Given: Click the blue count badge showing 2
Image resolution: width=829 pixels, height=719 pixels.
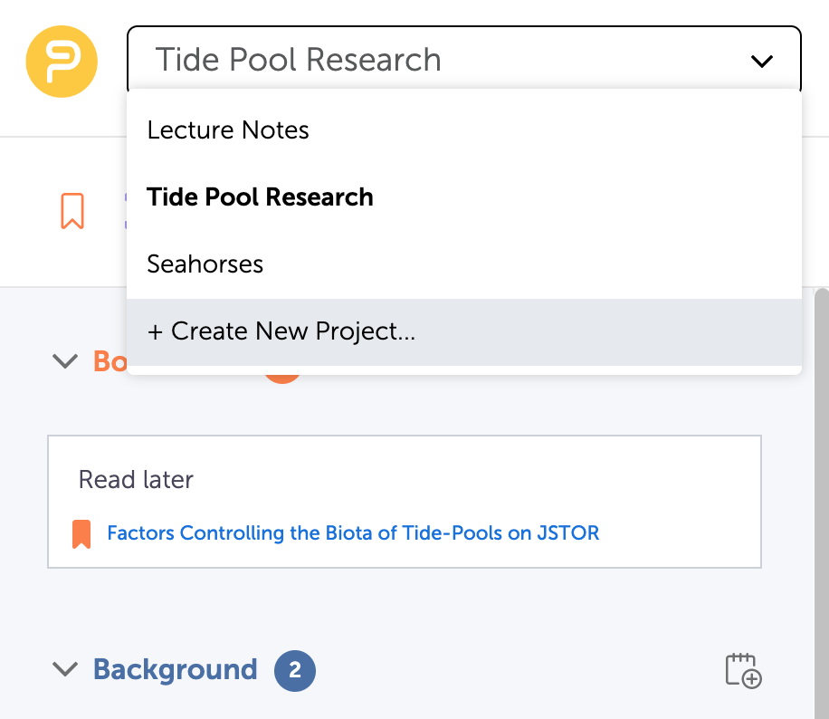Looking at the screenshot, I should coord(295,670).
